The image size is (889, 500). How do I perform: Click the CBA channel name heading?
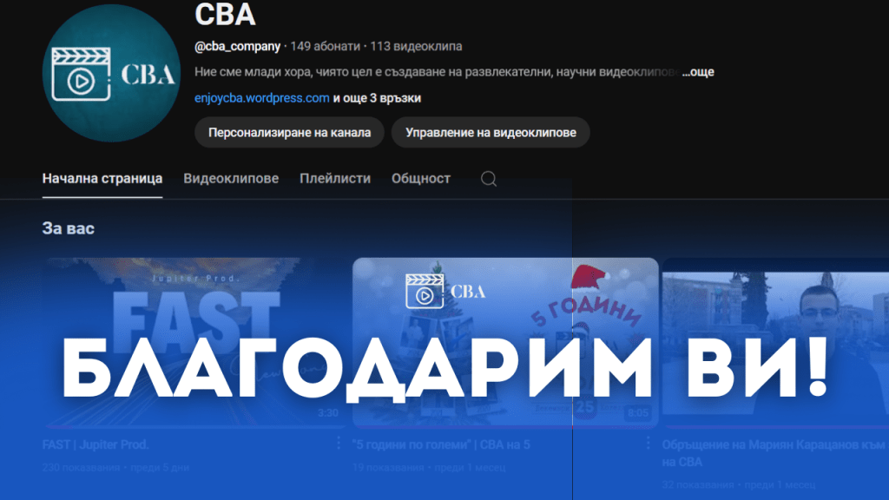click(x=225, y=14)
